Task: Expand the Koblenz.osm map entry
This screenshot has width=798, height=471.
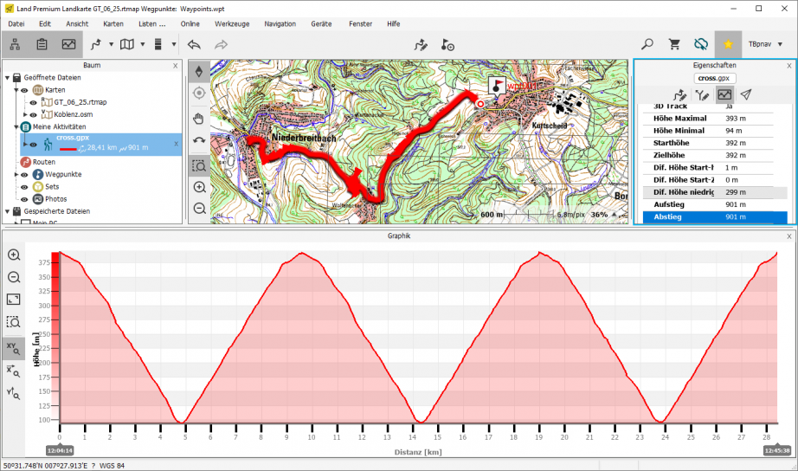Action: [x=25, y=114]
